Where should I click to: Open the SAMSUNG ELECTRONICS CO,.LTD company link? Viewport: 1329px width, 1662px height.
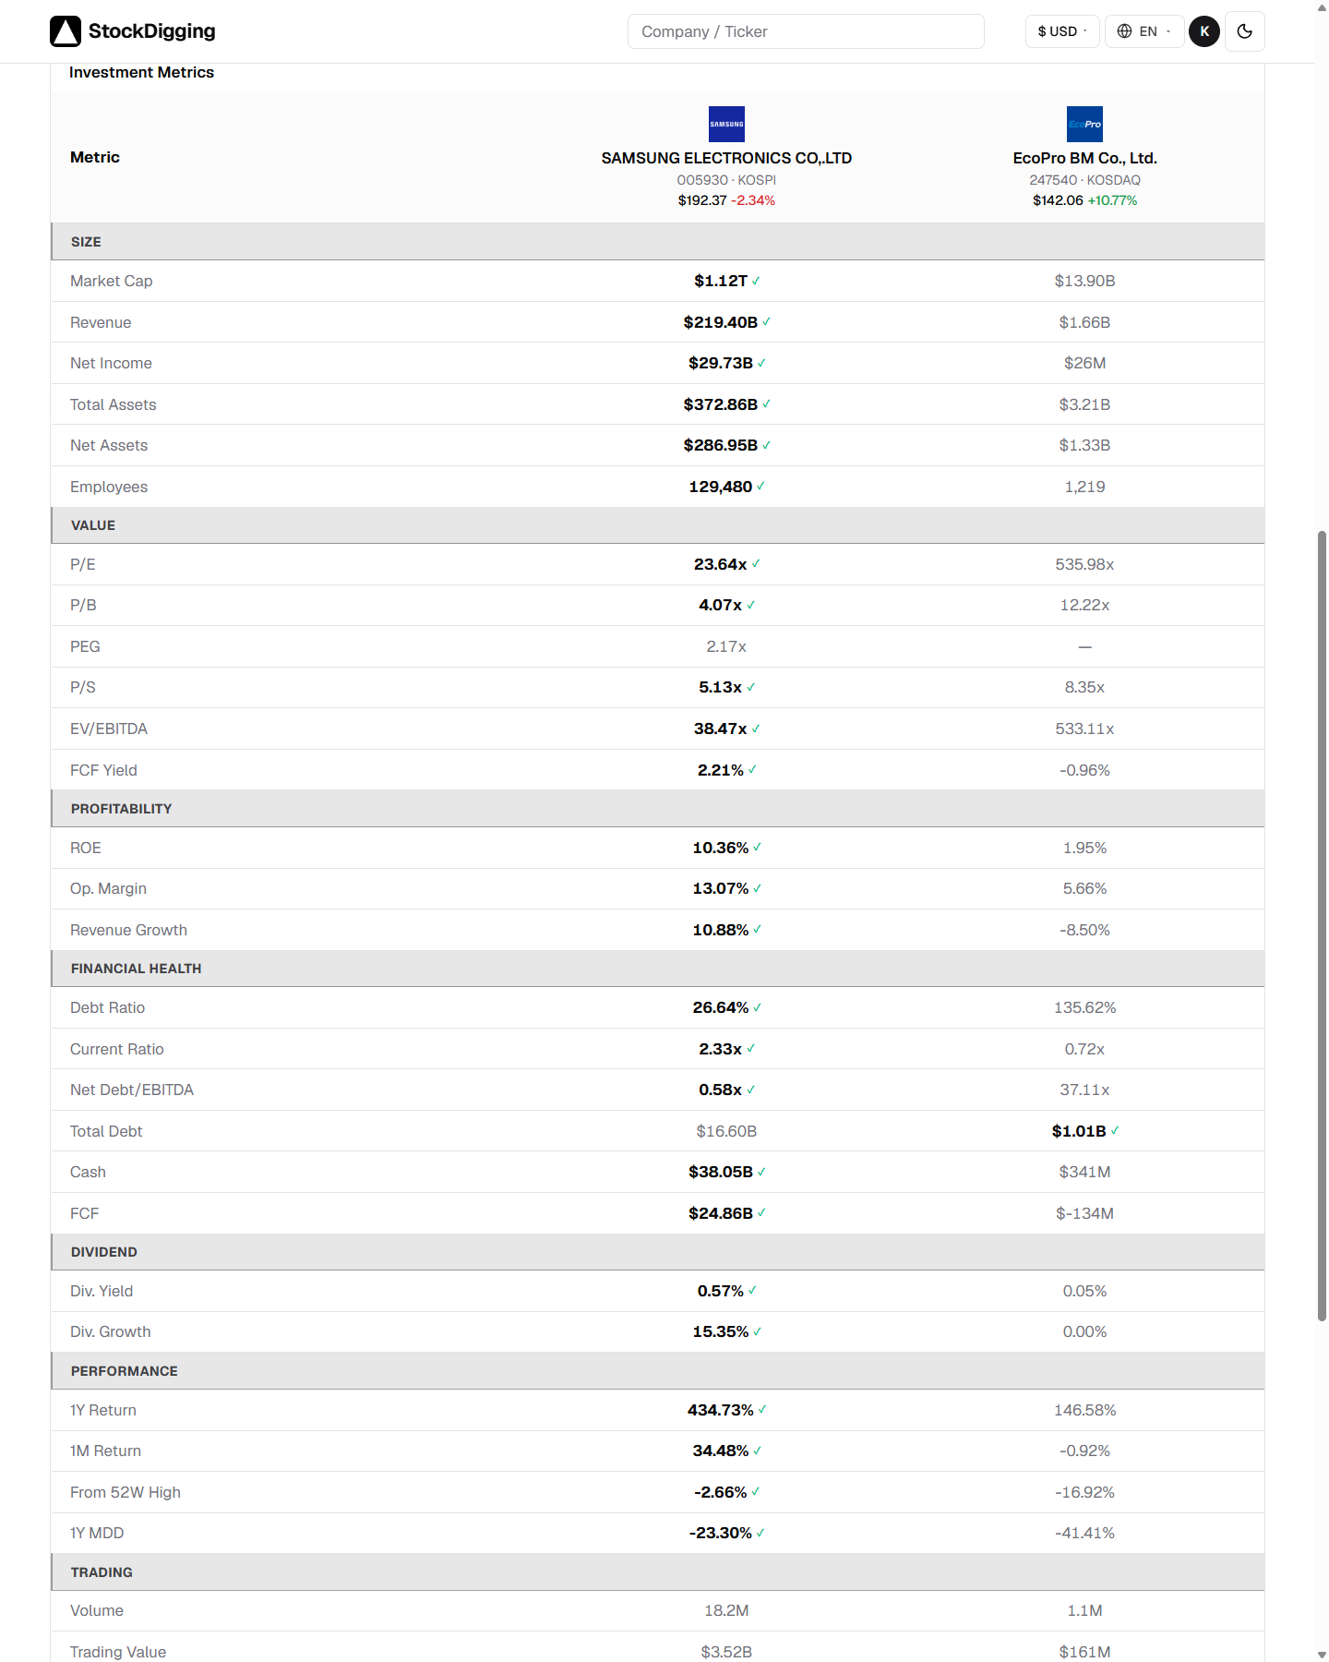pos(726,158)
